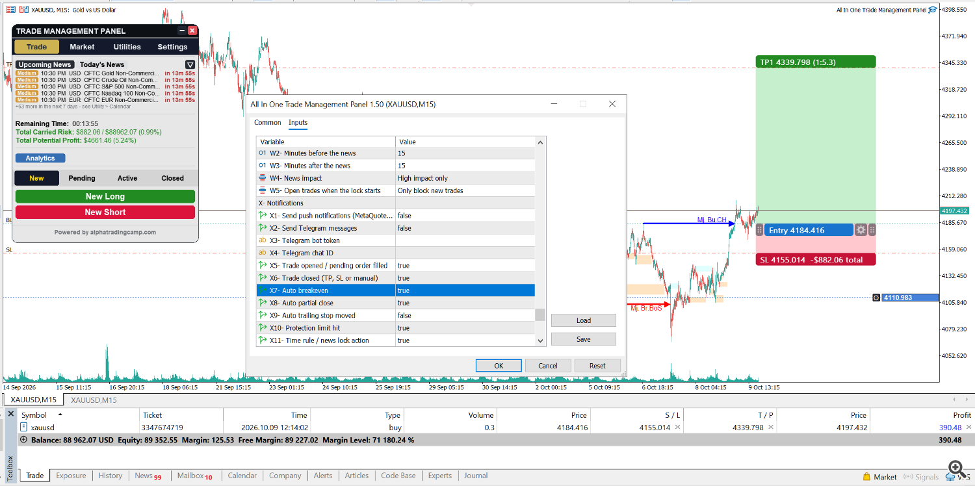Viewport: 975px width, 486px height.
Task: Confirm the inputs dialog with OK
Action: [x=499, y=366]
